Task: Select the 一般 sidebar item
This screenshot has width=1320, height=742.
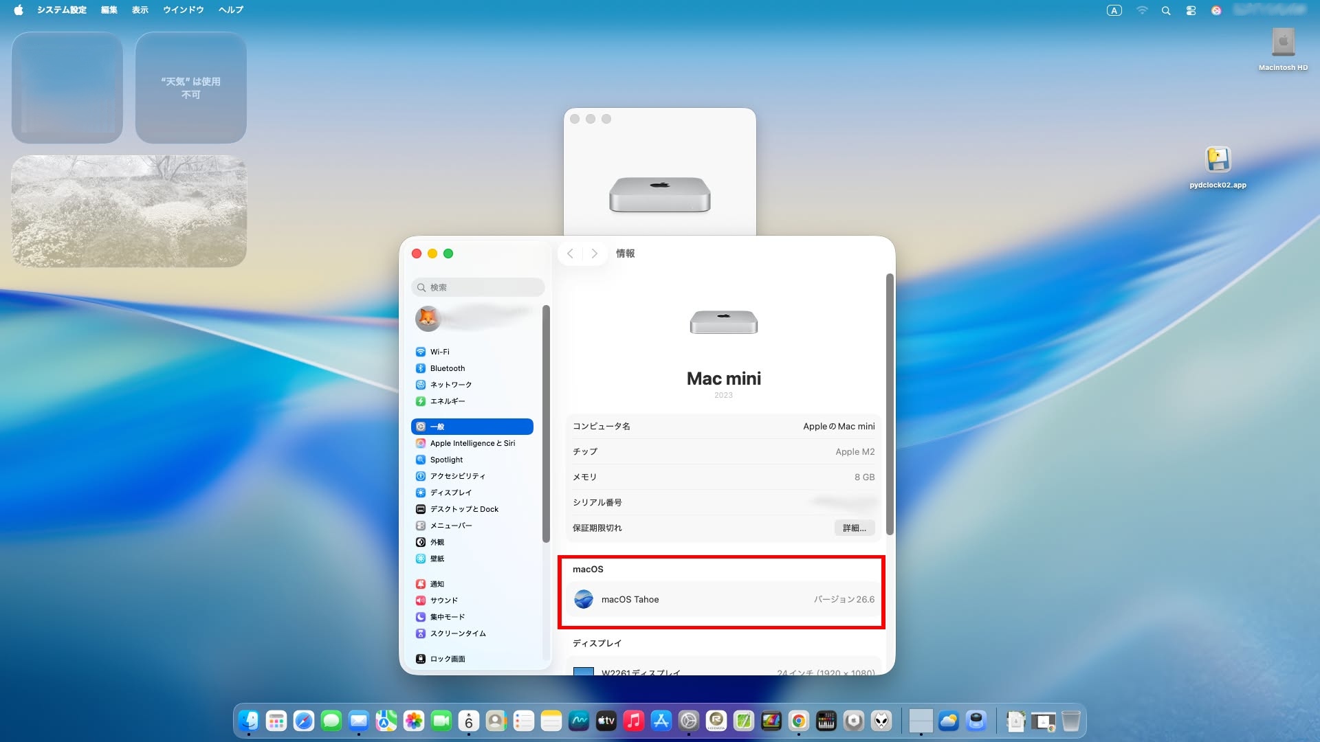Action: coord(472,427)
